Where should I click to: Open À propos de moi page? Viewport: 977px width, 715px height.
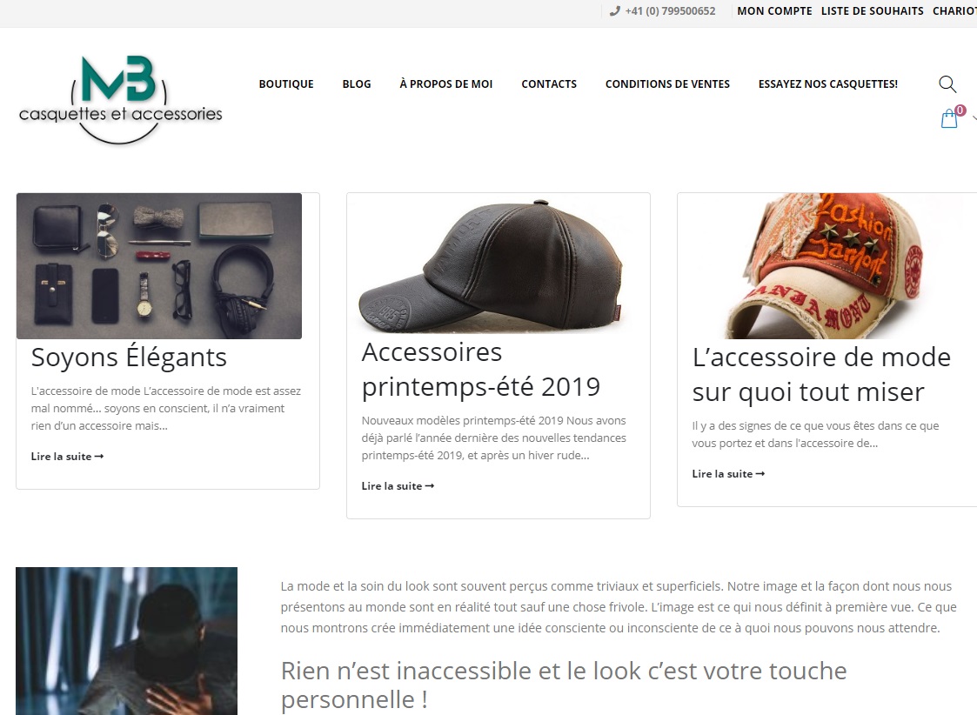click(x=446, y=84)
